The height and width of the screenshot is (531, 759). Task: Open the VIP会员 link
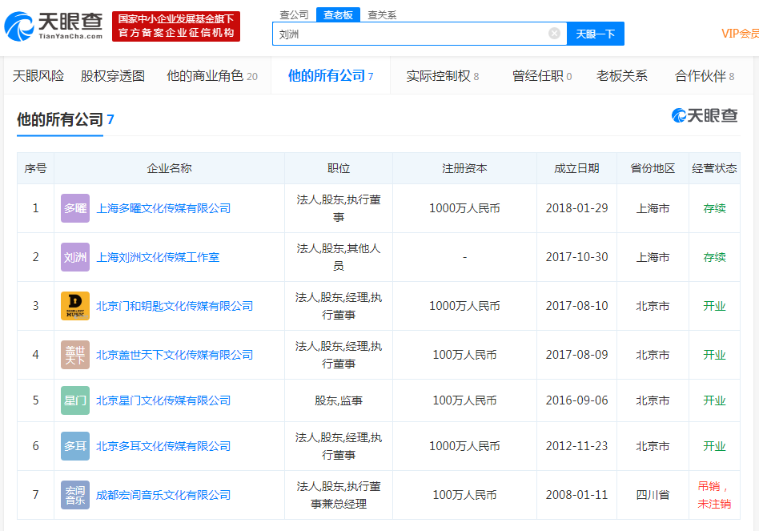(740, 34)
